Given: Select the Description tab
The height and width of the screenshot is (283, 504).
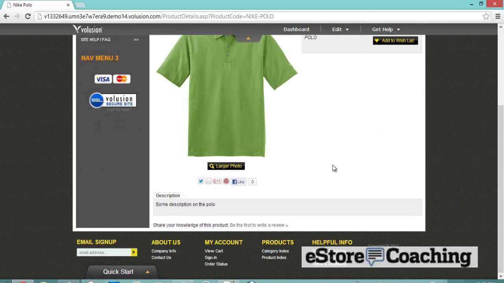Looking at the screenshot, I should (x=168, y=195).
